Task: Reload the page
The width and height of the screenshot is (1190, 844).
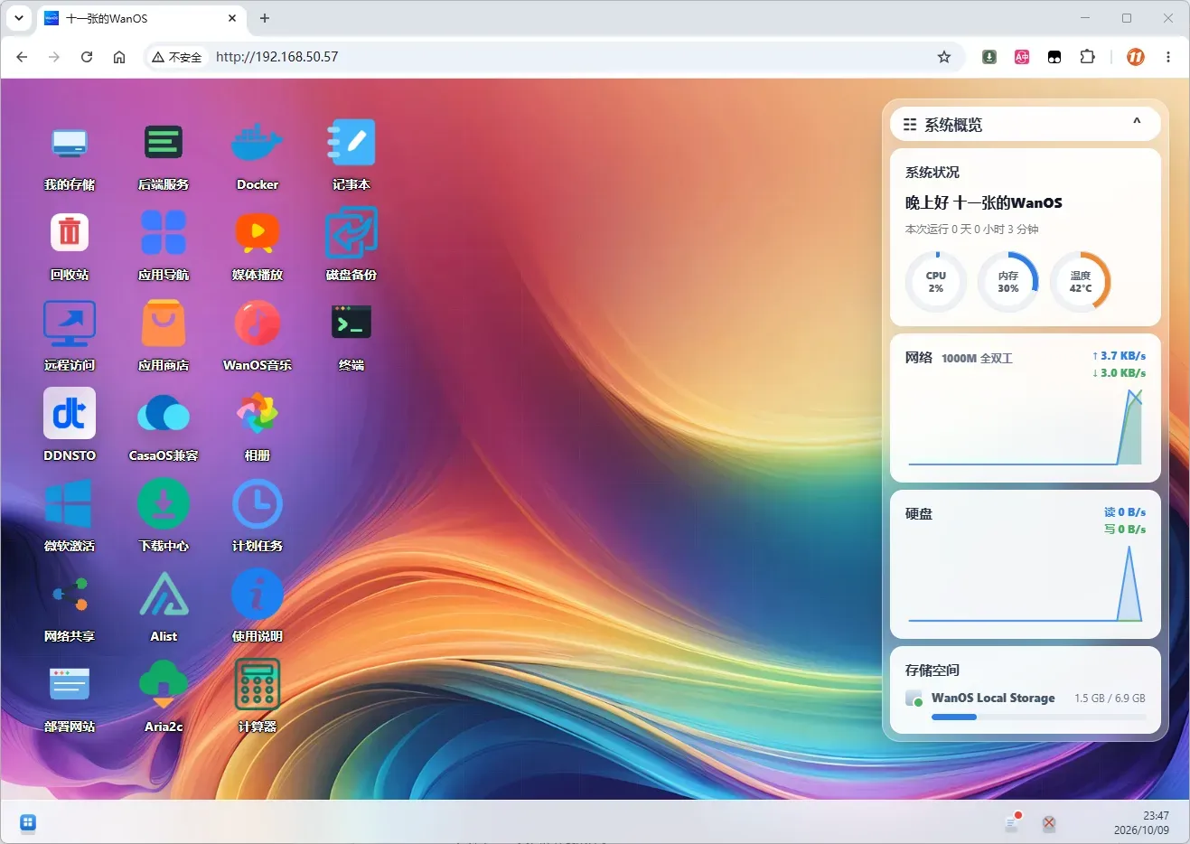Action: tap(87, 57)
